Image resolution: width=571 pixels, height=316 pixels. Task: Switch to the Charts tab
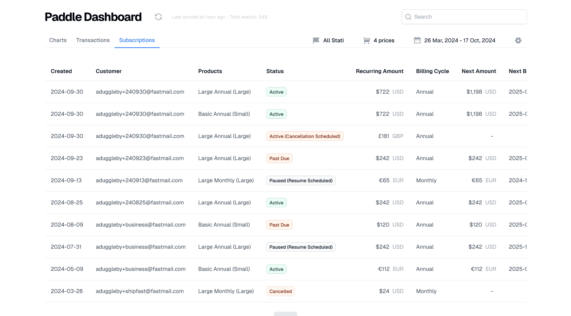pyautogui.click(x=58, y=40)
